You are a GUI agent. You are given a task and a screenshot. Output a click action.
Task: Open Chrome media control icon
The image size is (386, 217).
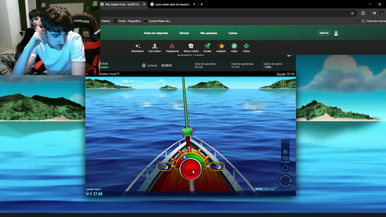(374, 13)
